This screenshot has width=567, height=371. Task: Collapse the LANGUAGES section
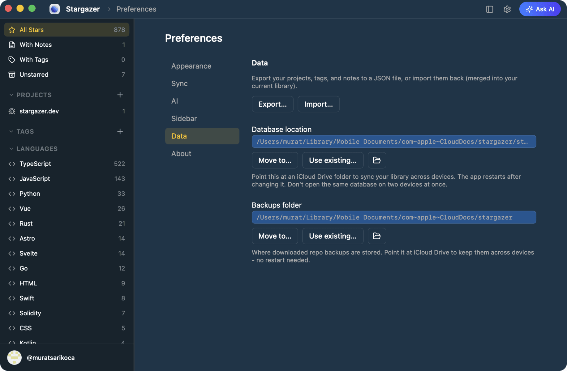pyautogui.click(x=11, y=149)
